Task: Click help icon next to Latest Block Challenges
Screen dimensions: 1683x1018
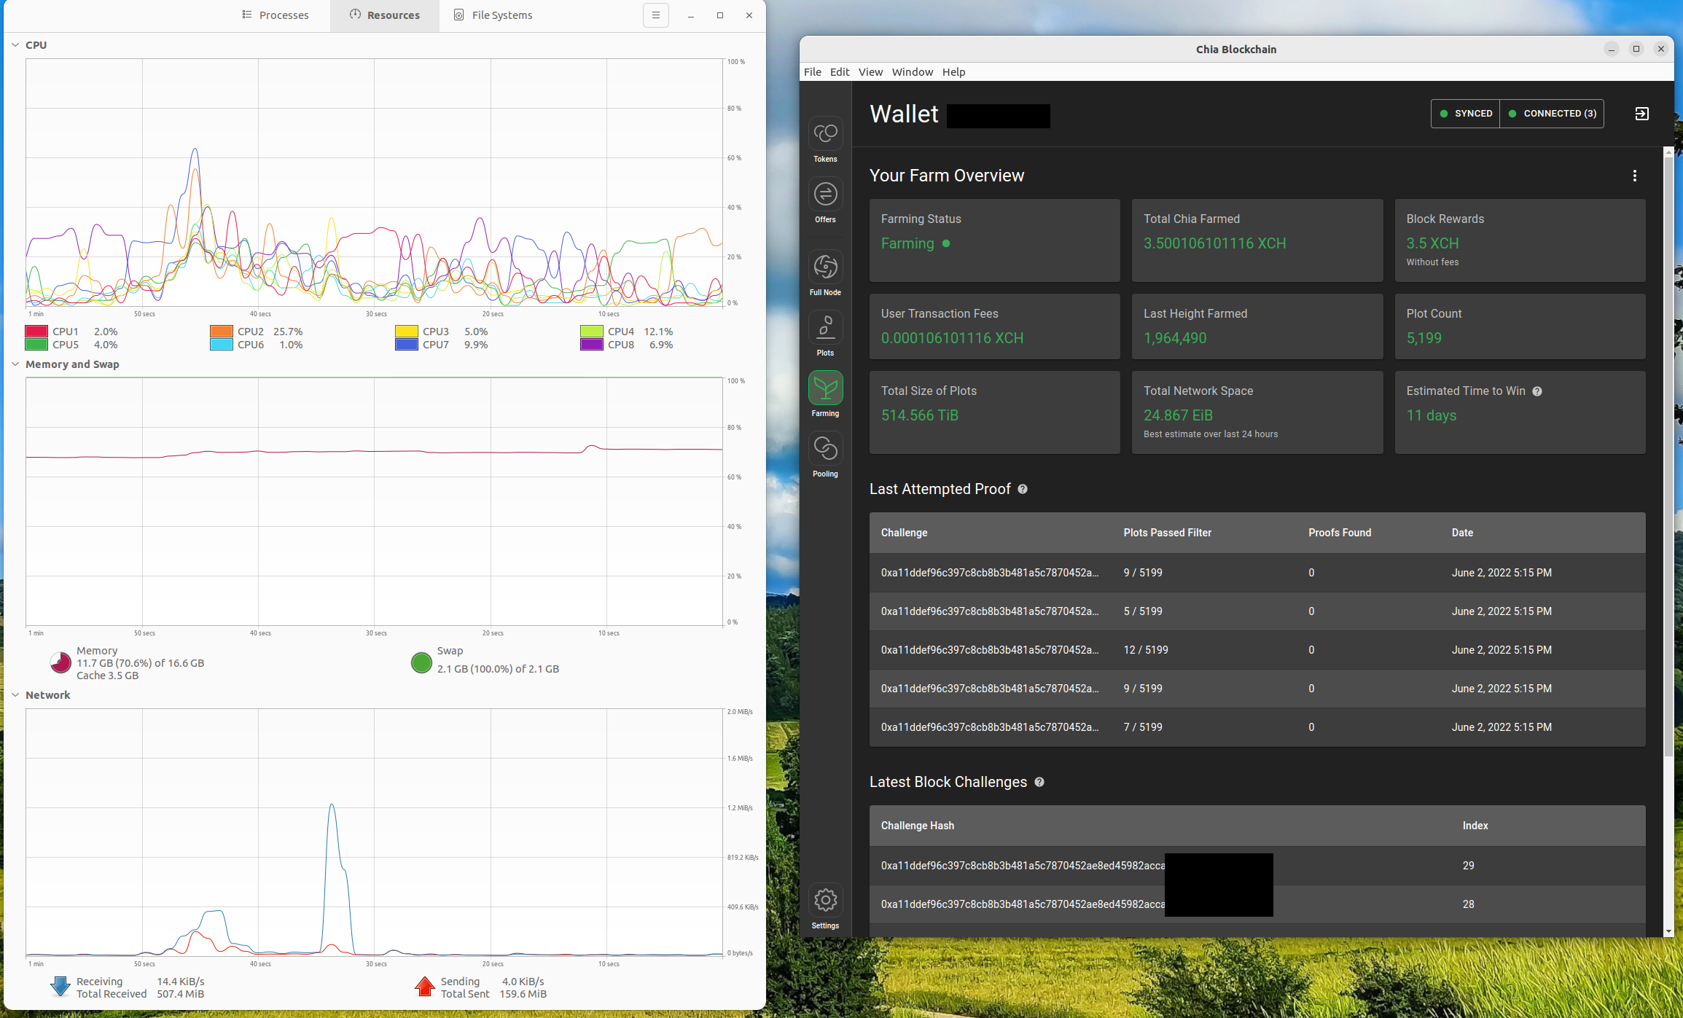Action: tap(1039, 782)
